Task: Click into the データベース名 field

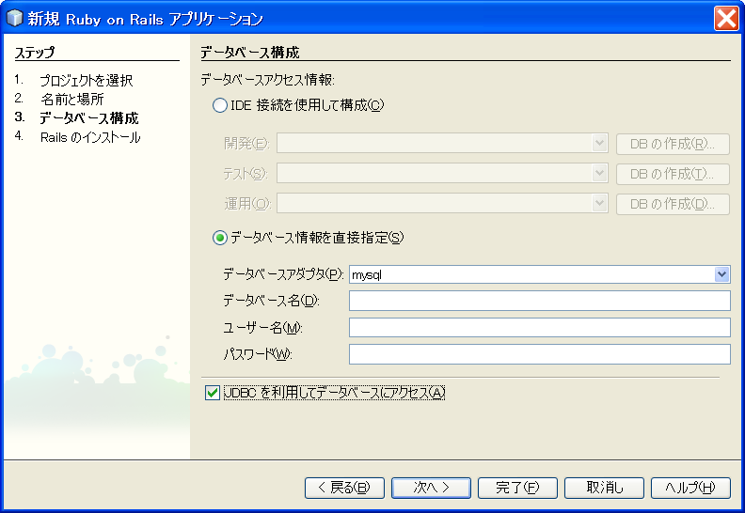Action: pyautogui.click(x=540, y=301)
